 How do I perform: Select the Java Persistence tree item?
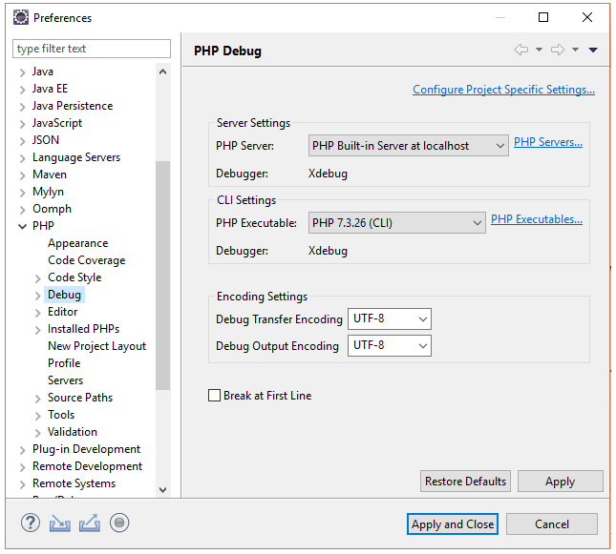(73, 106)
